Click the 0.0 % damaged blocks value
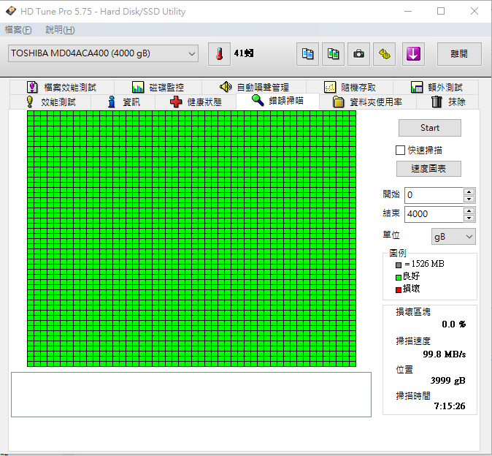Screen dimensions: 492x456 click(454, 324)
